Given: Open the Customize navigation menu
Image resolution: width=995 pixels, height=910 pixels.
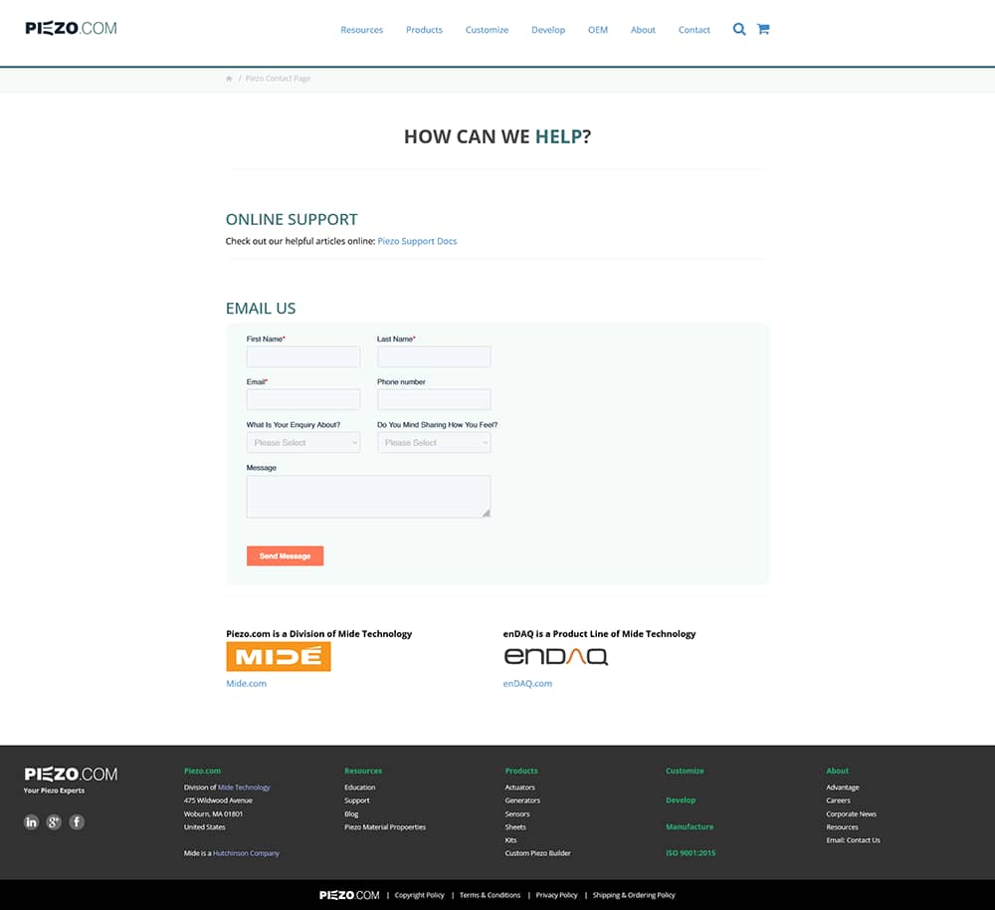Looking at the screenshot, I should [x=487, y=30].
